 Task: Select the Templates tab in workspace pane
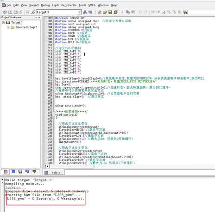point(34,172)
